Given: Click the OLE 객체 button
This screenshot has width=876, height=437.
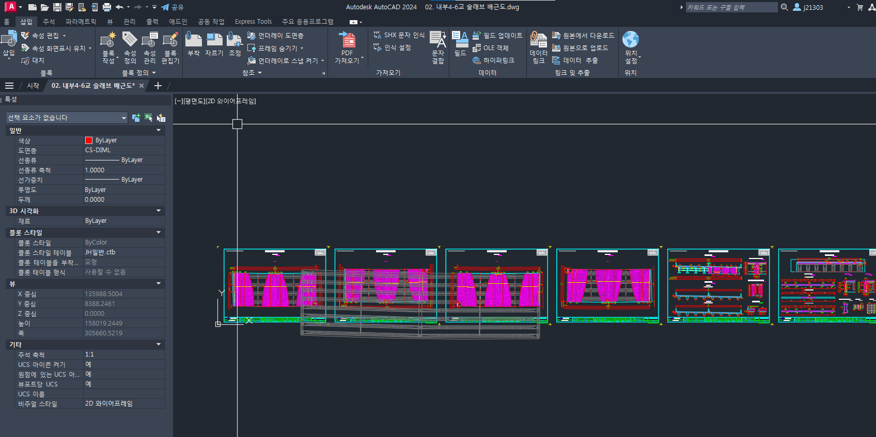Looking at the screenshot, I should [x=491, y=48].
